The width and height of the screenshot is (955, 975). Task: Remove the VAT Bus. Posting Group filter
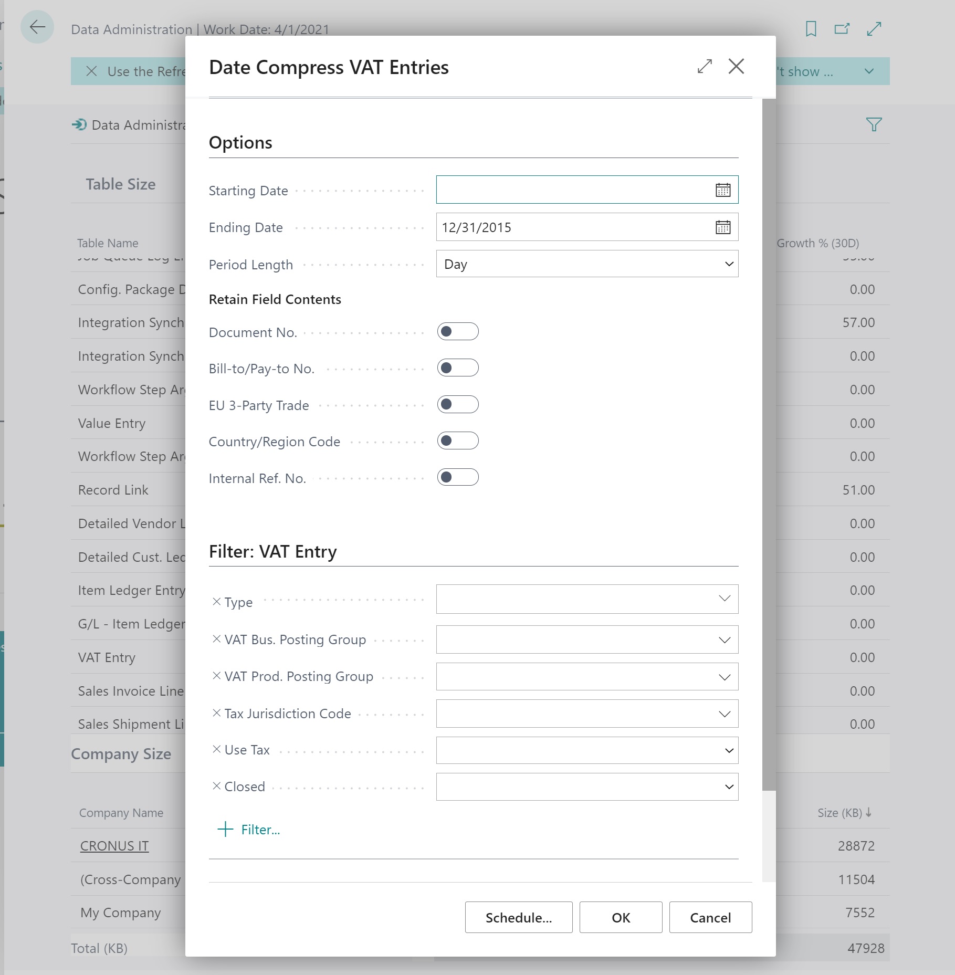[216, 639]
